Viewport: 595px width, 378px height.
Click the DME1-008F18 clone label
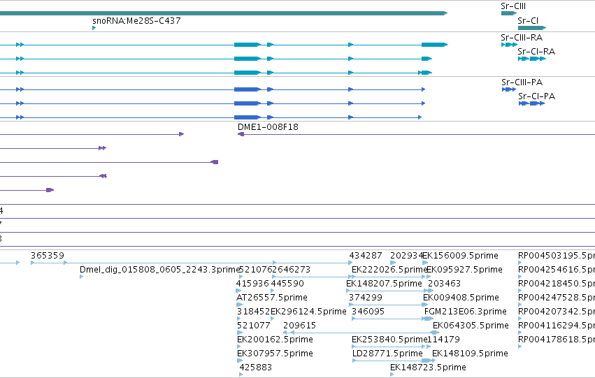268,127
